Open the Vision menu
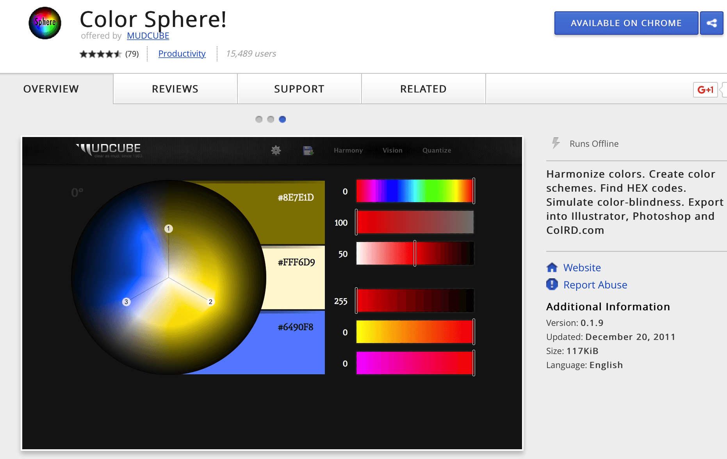 click(x=392, y=150)
